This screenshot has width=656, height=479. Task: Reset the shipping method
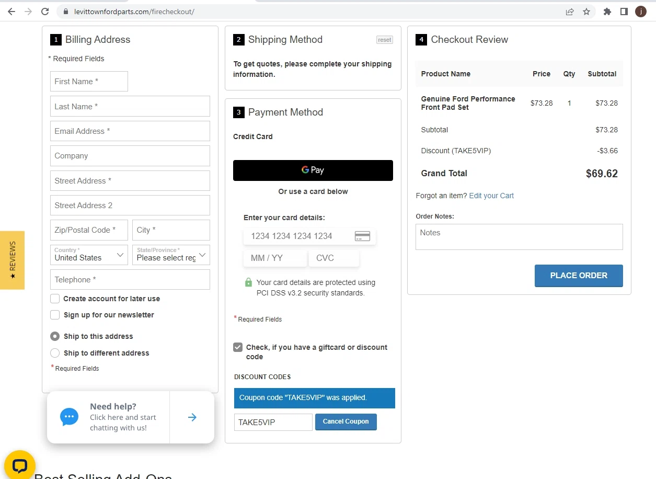coord(385,40)
